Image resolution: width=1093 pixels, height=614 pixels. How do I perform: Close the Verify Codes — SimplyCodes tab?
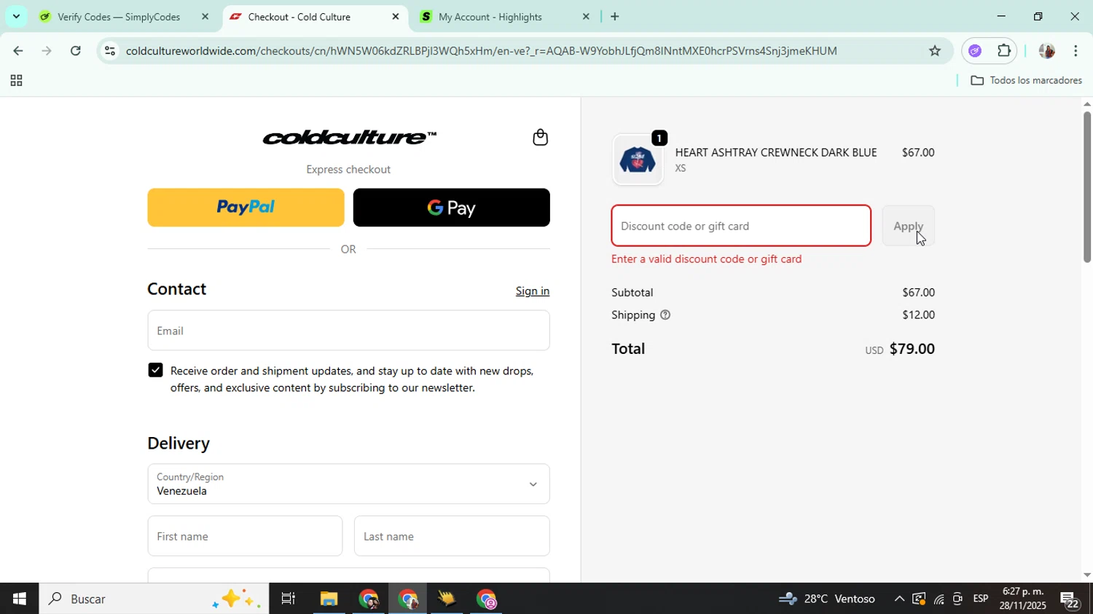pos(205,16)
